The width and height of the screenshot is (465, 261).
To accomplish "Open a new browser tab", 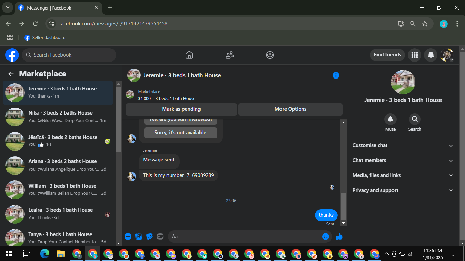I will click(x=110, y=7).
